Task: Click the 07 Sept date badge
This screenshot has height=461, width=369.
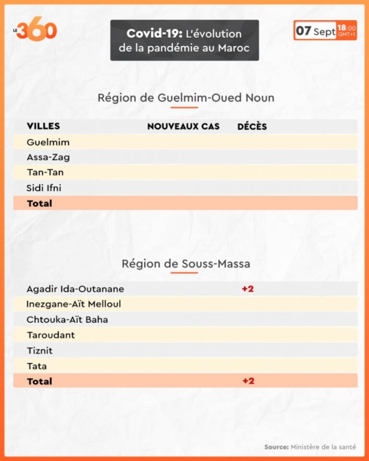Action: (x=315, y=31)
